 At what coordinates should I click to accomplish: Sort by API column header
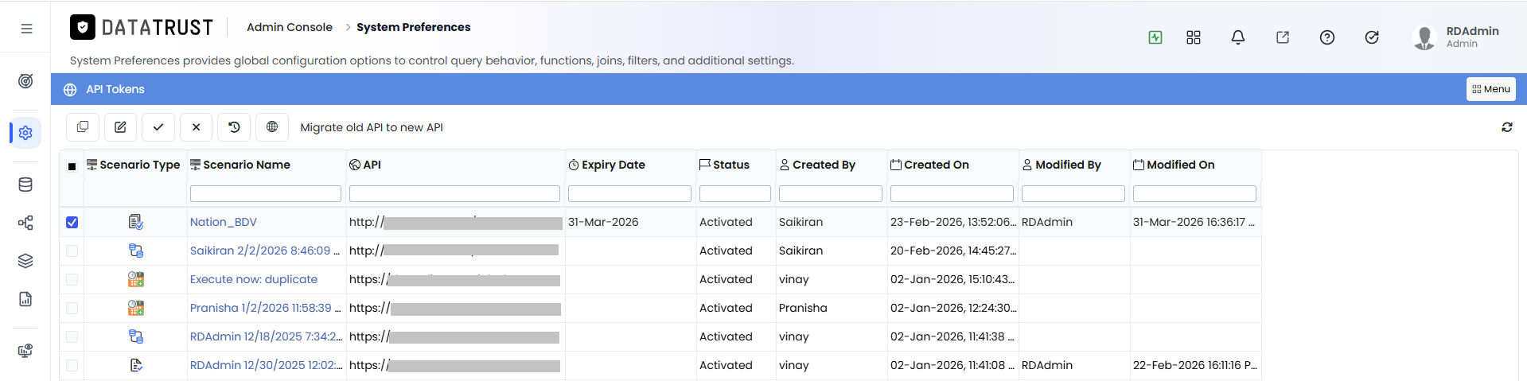pyautogui.click(x=365, y=165)
